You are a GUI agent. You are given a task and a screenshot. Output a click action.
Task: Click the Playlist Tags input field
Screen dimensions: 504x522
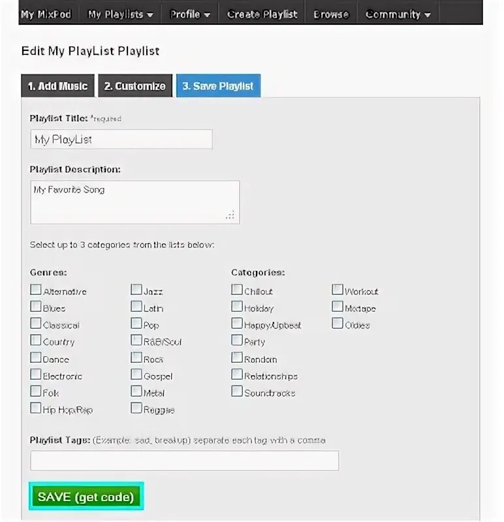(x=184, y=461)
